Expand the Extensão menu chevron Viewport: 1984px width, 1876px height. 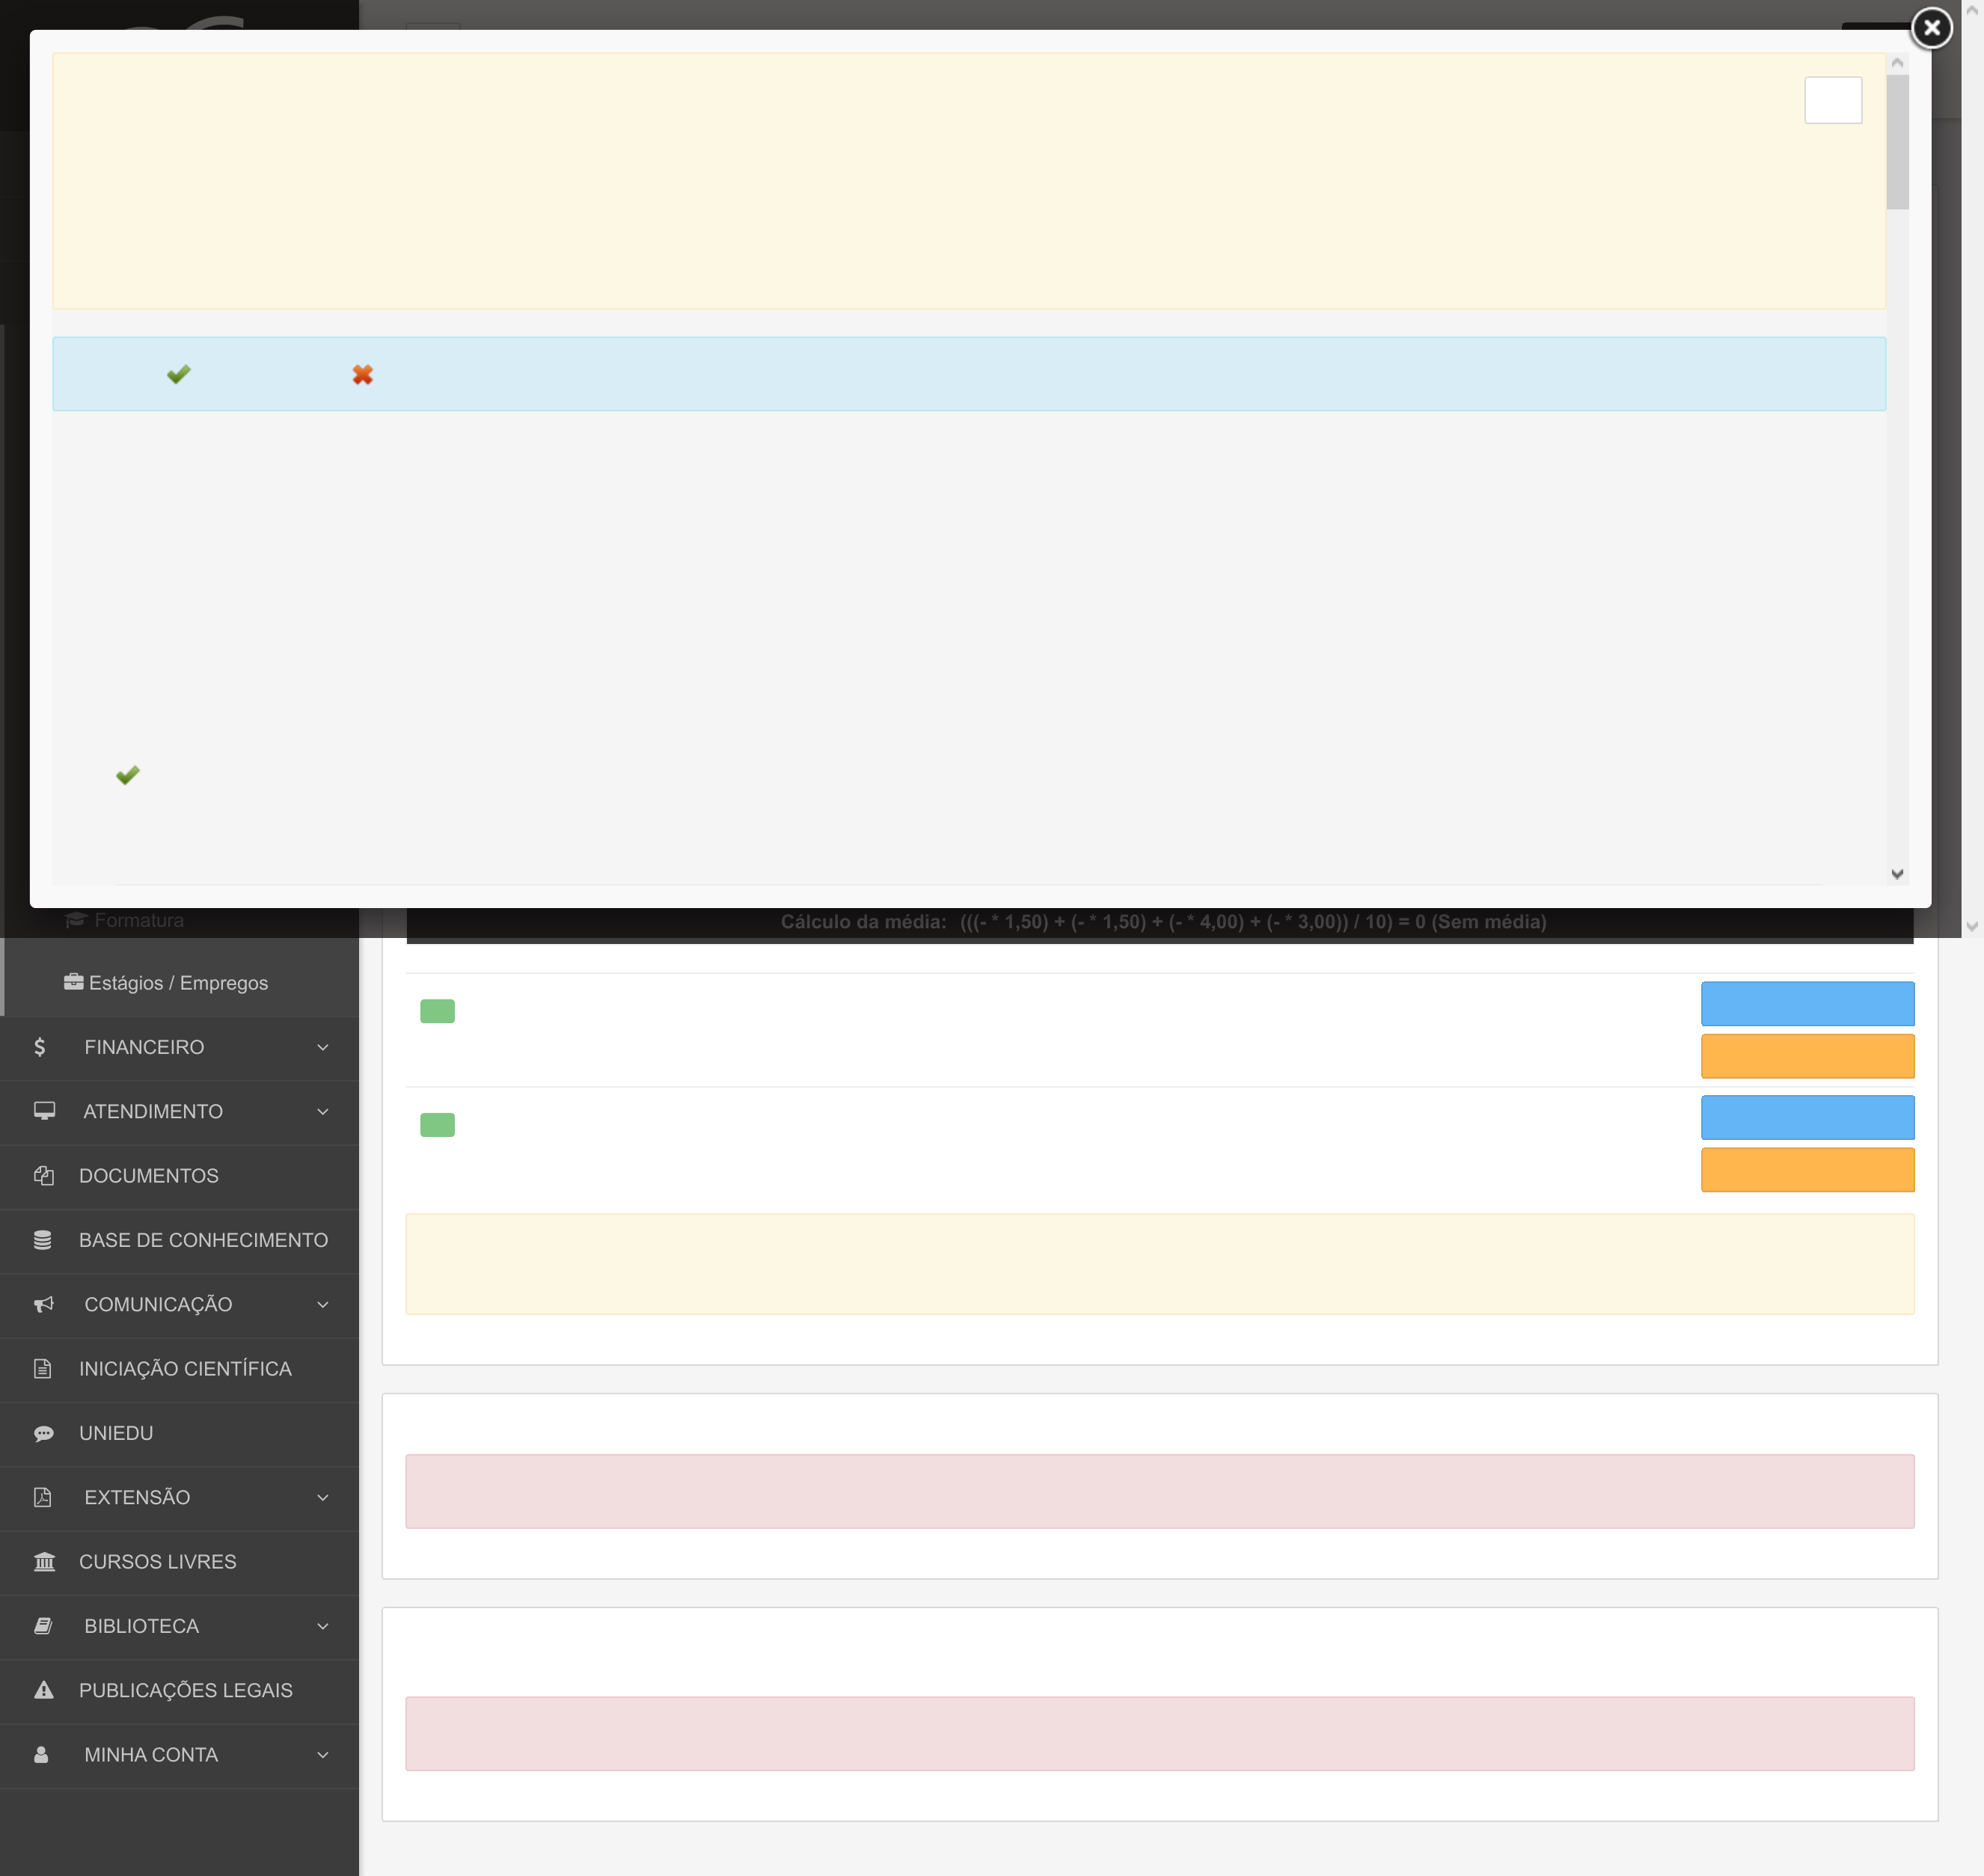[x=322, y=1497]
